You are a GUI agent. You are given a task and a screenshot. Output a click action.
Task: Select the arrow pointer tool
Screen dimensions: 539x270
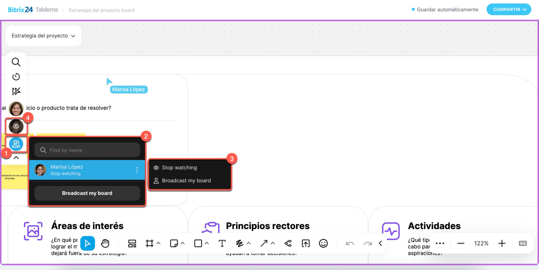88,243
